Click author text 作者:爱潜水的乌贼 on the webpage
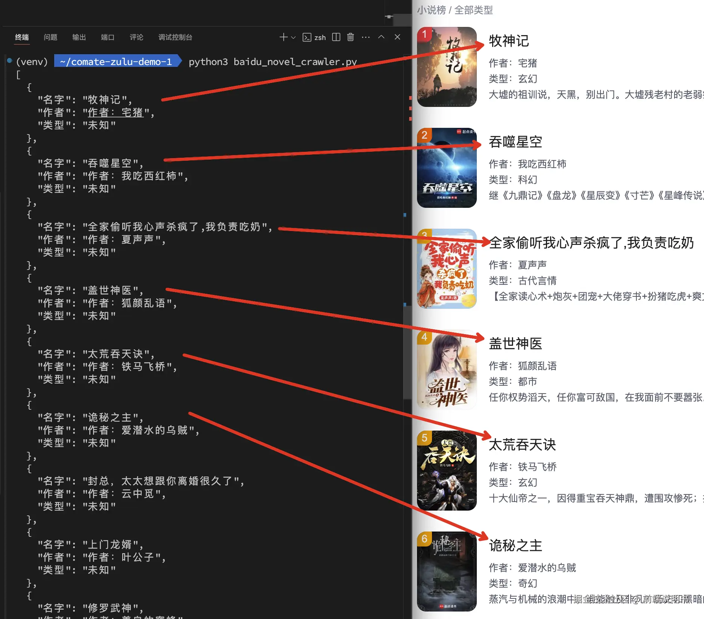704x619 pixels. pyautogui.click(x=532, y=568)
